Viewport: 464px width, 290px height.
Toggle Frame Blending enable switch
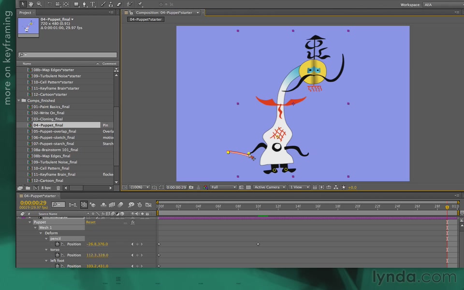click(112, 204)
